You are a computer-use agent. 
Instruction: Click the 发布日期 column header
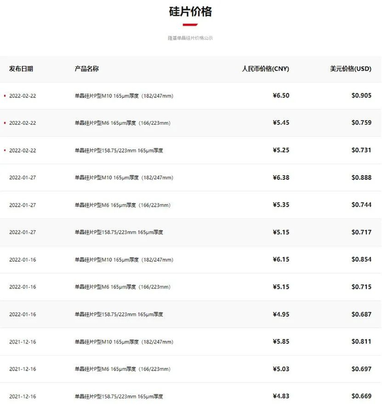21,69
